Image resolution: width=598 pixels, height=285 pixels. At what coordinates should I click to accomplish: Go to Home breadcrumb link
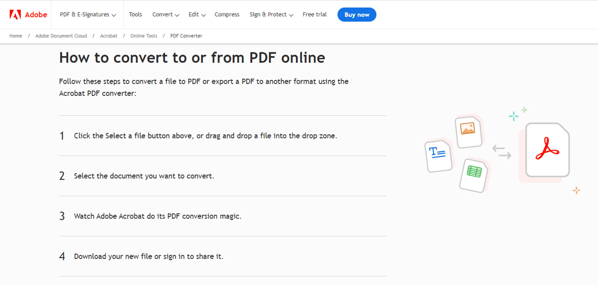click(x=16, y=36)
